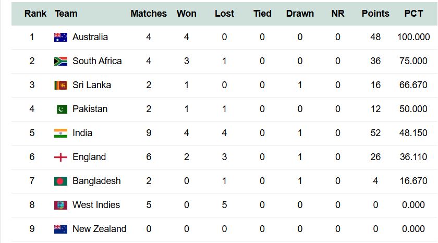Open the South Africa team link
The width and height of the screenshot is (438, 243).
click(x=97, y=61)
